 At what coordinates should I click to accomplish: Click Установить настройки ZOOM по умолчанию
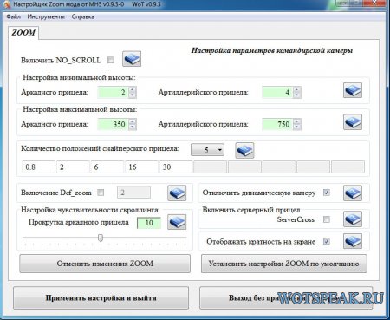point(284,264)
